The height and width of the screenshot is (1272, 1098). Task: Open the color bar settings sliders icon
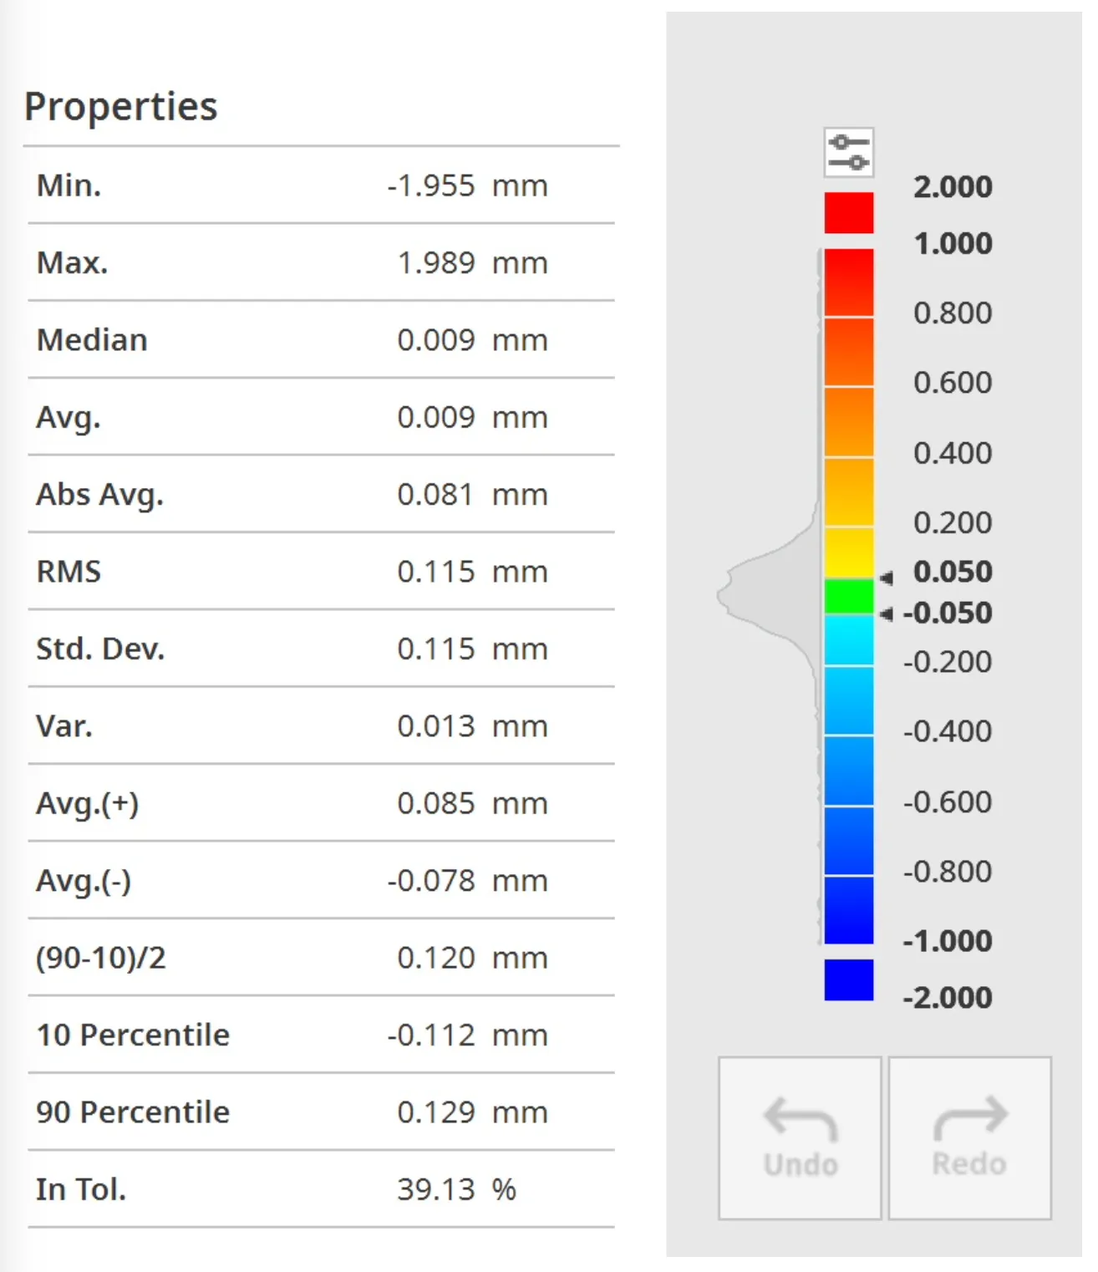pyautogui.click(x=848, y=152)
